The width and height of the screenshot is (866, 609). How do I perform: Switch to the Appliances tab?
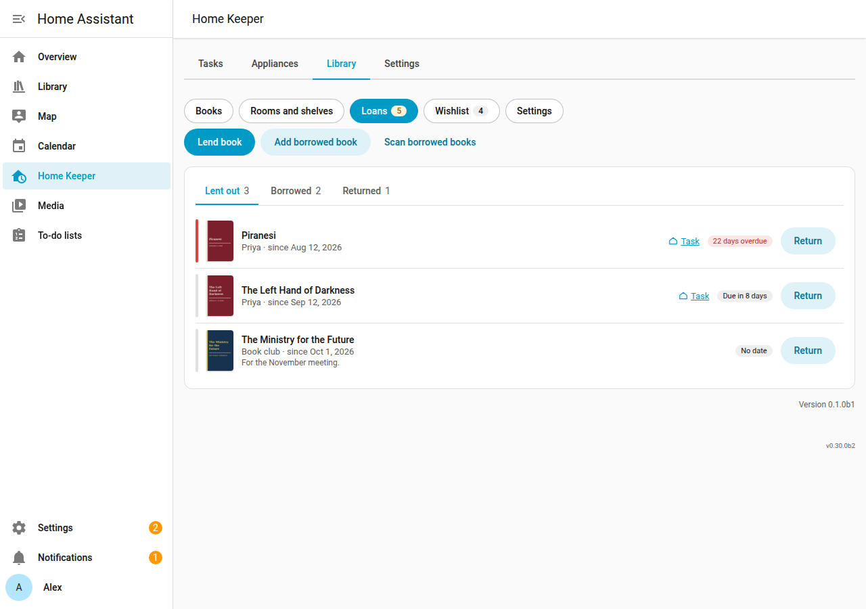(275, 64)
